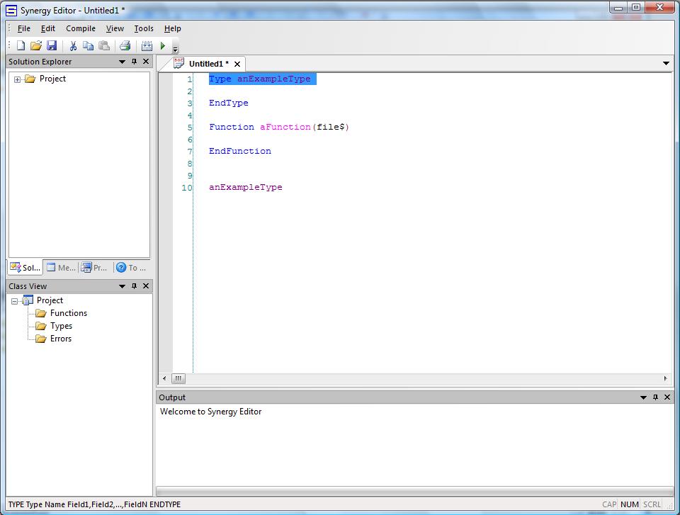Click the Synergy Editor title bar icon
The height and width of the screenshot is (515, 680).
tap(11, 11)
